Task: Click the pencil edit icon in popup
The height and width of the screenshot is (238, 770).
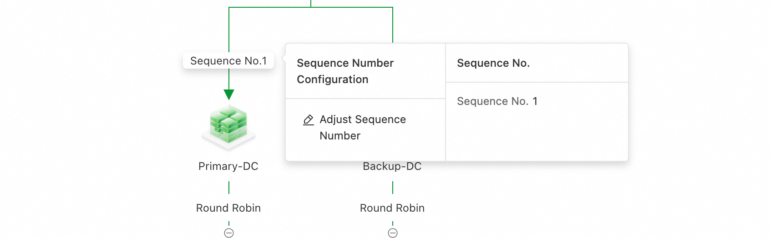Action: (309, 120)
